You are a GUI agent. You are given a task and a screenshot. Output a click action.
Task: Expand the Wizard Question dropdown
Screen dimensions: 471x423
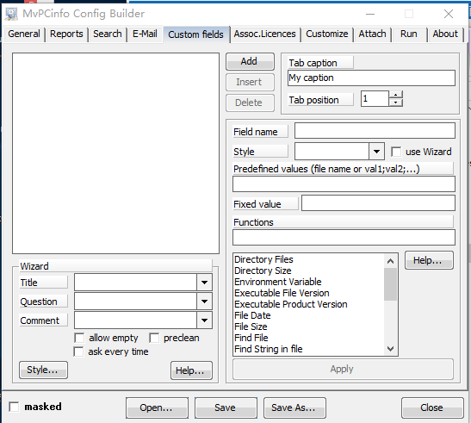click(x=205, y=302)
